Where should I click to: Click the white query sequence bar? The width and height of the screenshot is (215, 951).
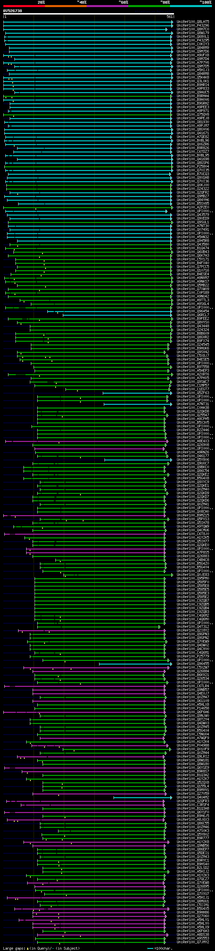[88, 13]
